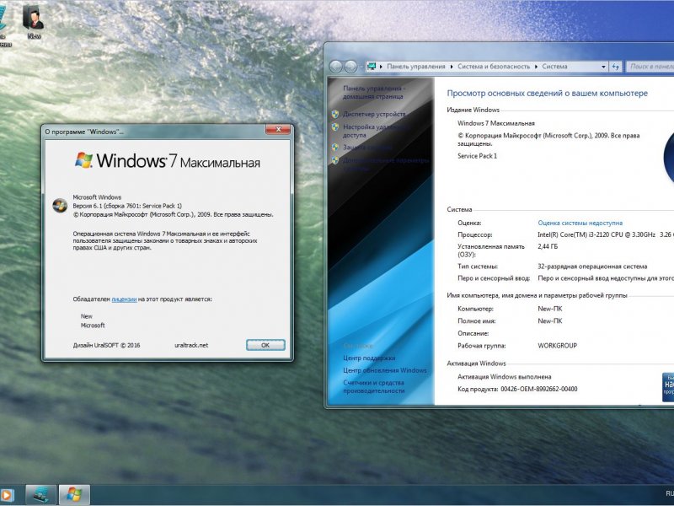Image resolution: width=674 pixels, height=506 pixels.
Task: Click the Windows 7 Максимальная edition text in System window
Action: [x=496, y=123]
